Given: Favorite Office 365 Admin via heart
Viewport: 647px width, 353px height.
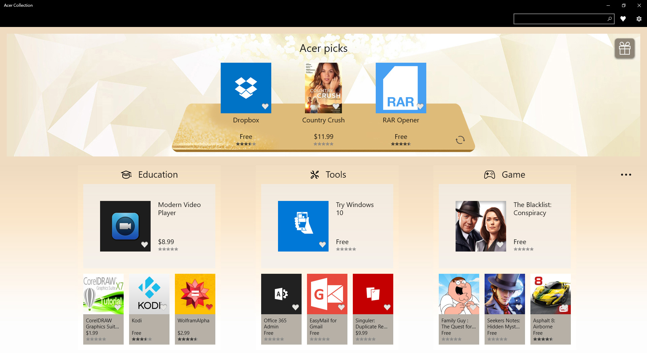Looking at the screenshot, I should pyautogui.click(x=296, y=307).
